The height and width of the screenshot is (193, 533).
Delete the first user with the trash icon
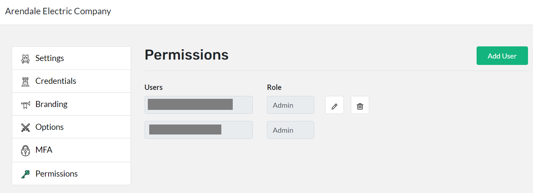360,105
